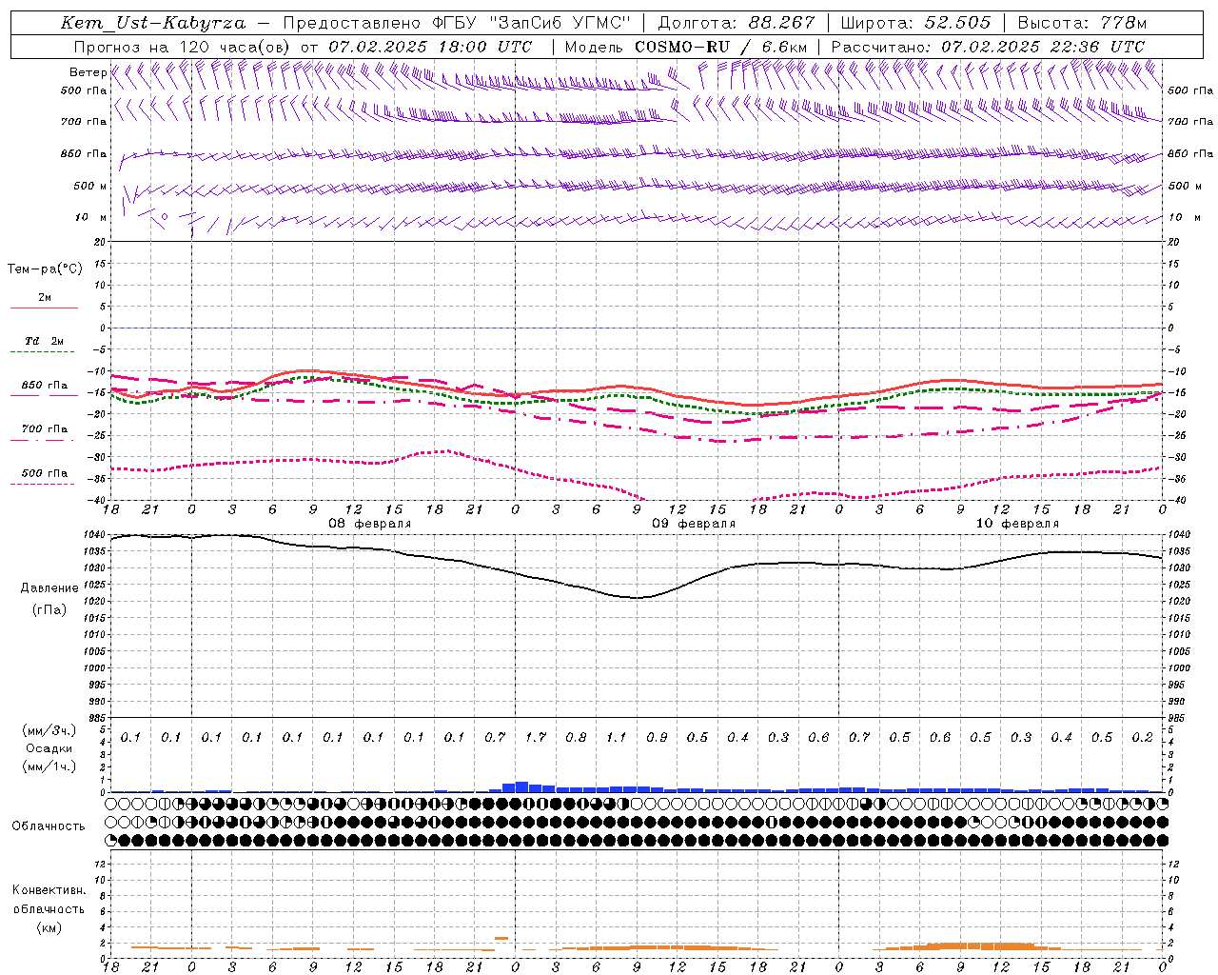Click the 10 м wind level label on left

pyautogui.click(x=91, y=218)
